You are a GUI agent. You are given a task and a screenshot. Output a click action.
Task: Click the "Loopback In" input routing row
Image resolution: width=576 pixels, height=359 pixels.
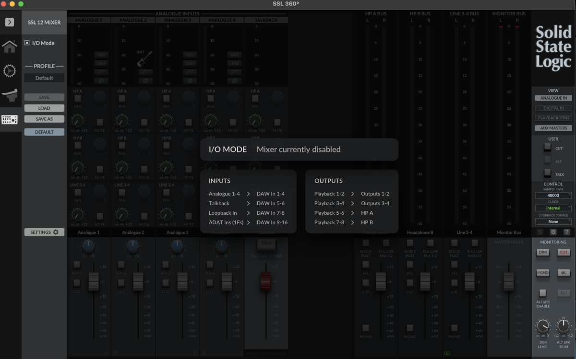pos(247,213)
